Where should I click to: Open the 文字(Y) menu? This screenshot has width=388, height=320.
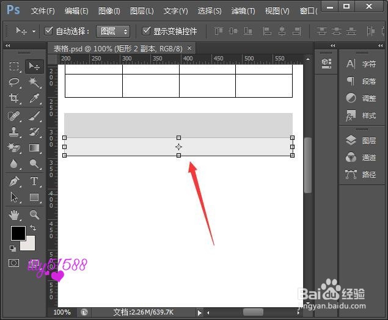[176, 11]
